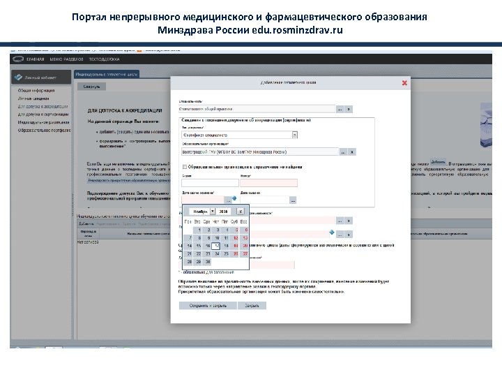This screenshot has width=502, height=377.
Task: Open Для допуска к сертификации sidebar item
Action: click(43, 114)
